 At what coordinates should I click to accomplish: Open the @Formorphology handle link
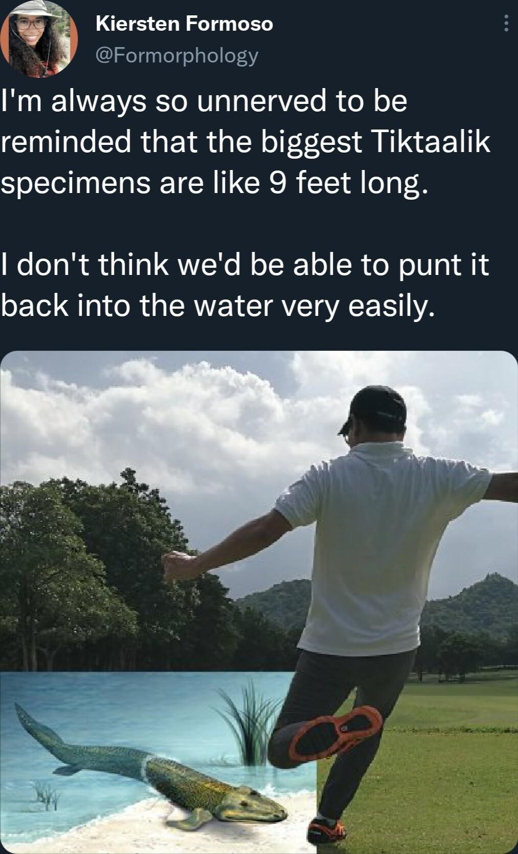coord(176,55)
